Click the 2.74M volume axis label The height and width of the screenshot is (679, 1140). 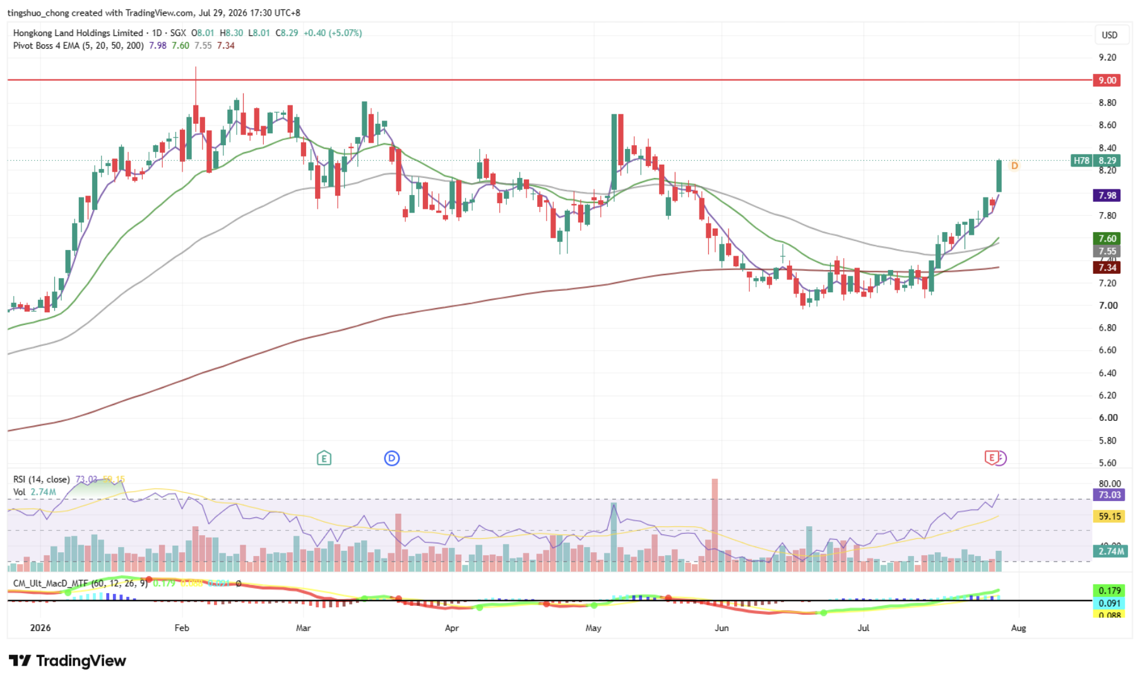tap(1110, 551)
